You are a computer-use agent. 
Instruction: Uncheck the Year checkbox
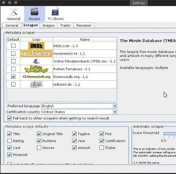point(74,141)
